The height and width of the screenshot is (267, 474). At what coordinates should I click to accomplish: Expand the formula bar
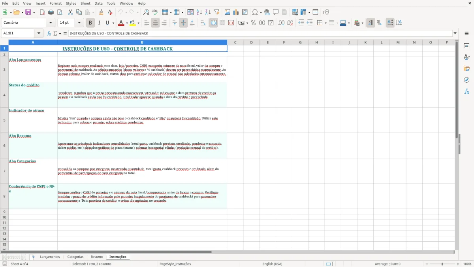point(455,34)
